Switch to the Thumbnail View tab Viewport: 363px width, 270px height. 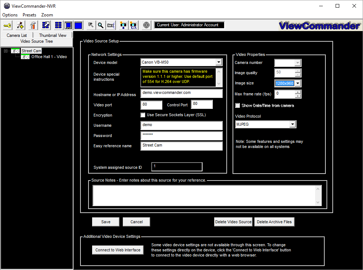[53, 35]
